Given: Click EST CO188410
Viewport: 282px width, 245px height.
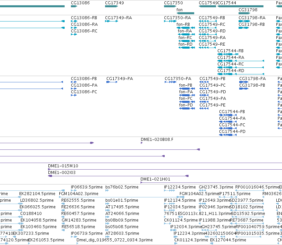Looking at the screenshot, I should (x=31, y=214).
